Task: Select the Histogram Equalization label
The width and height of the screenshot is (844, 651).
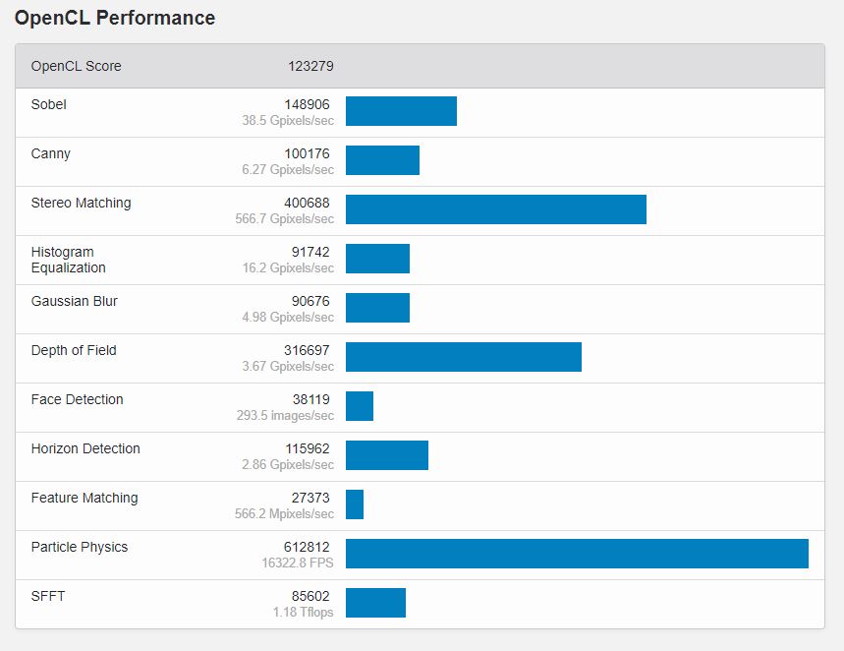Action: coord(68,260)
